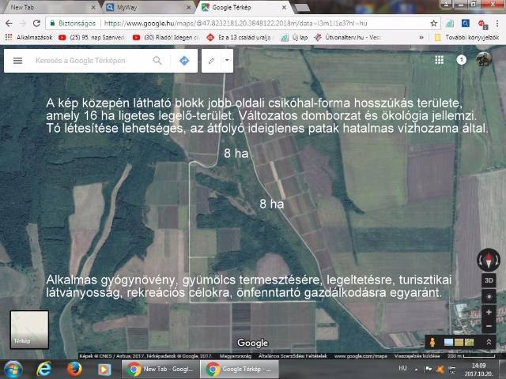Click the compass to reset north
The height and width of the screenshot is (379, 506).
pos(489,260)
